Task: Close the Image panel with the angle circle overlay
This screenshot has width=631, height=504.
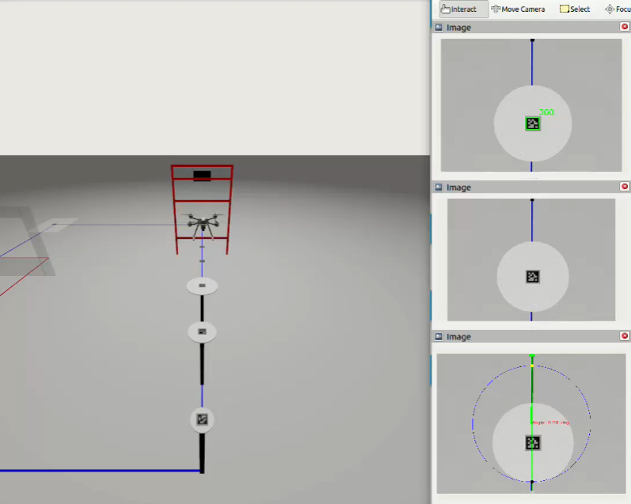Action: 625,335
